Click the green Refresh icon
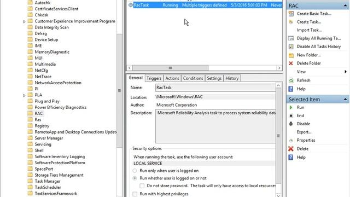350x197 pixels. [x=291, y=80]
